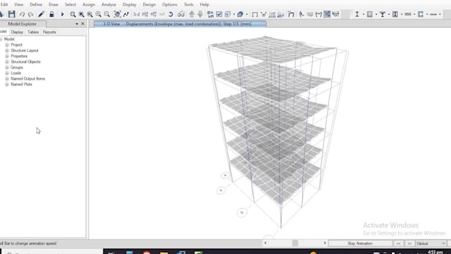Image resolution: width=451 pixels, height=254 pixels.
Task: Click the Move Down in List arrow
Action: (x=200, y=14)
